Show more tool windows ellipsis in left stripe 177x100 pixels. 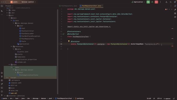coord(2,15)
